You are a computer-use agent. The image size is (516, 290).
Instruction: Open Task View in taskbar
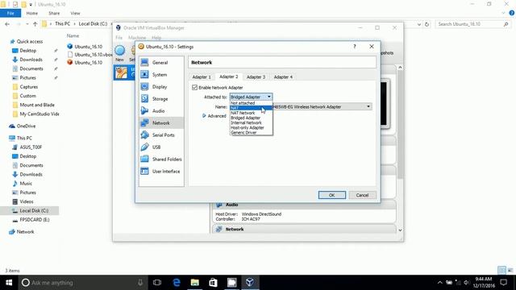(x=157, y=283)
